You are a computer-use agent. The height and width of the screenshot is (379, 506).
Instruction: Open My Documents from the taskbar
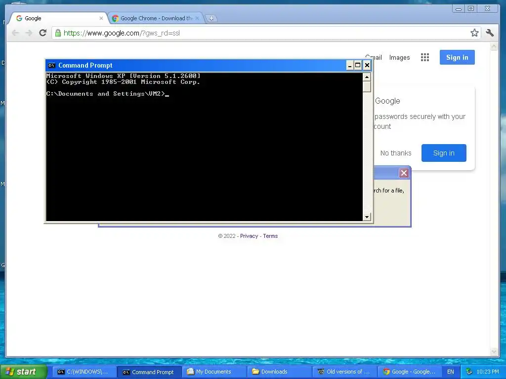pyautogui.click(x=214, y=372)
